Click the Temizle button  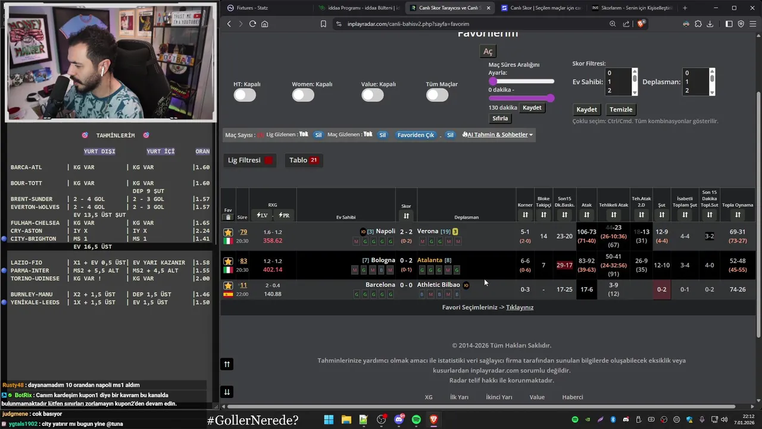[x=621, y=110]
